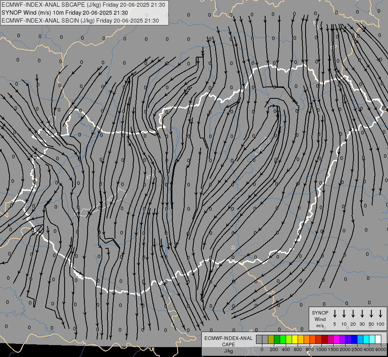
Task: Click the '2000' CAPE scale value
Action: [345, 349]
